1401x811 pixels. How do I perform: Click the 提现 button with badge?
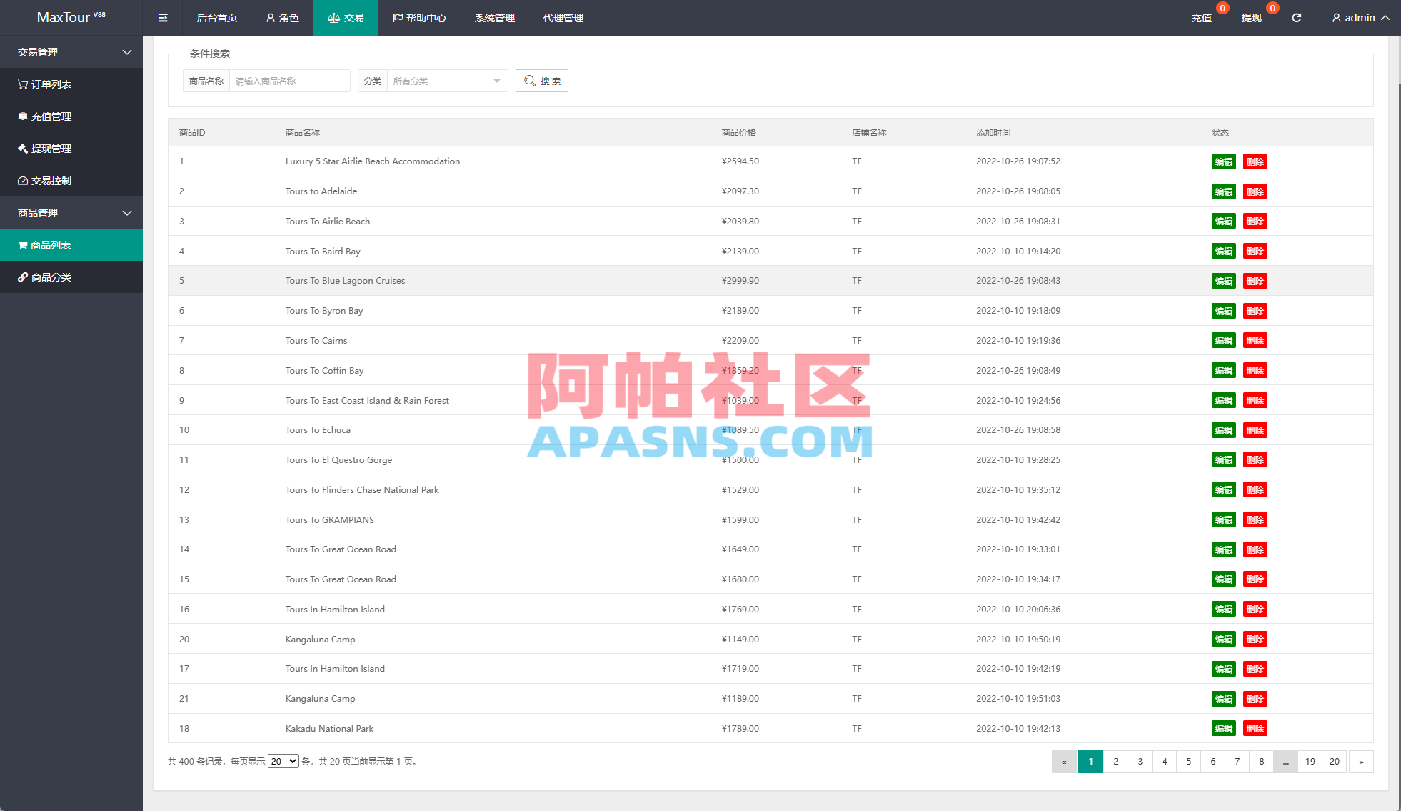[1252, 17]
